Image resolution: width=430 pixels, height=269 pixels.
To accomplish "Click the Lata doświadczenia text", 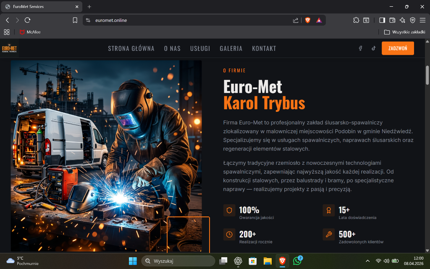I will 357,218.
